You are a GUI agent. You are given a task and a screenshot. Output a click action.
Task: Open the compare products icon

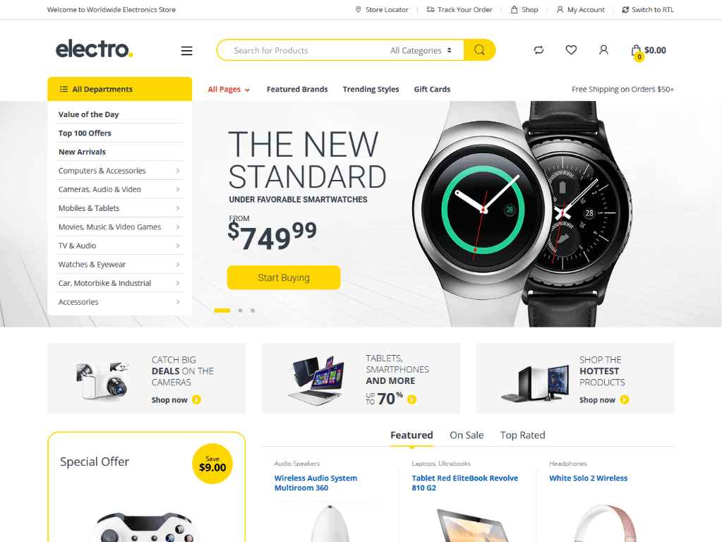(539, 49)
